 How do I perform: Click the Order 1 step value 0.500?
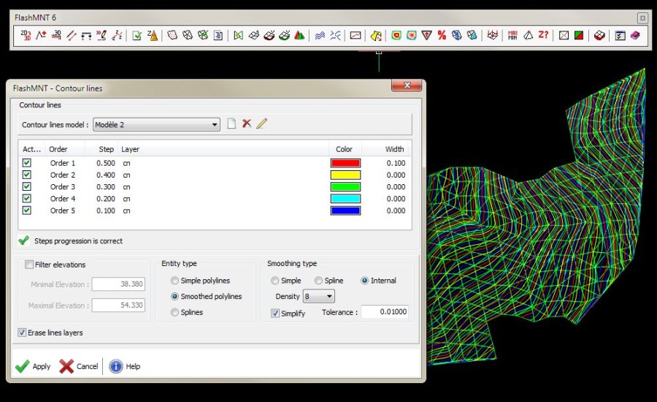pyautogui.click(x=106, y=163)
